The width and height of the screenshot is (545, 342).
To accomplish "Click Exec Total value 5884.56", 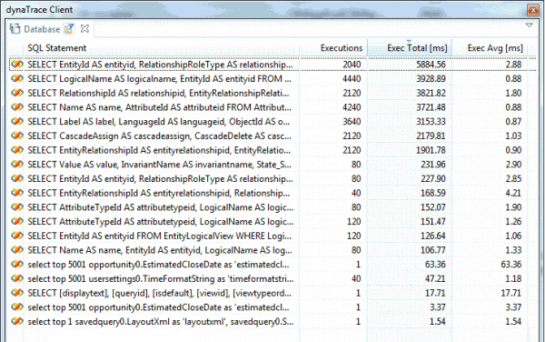I will [x=431, y=65].
